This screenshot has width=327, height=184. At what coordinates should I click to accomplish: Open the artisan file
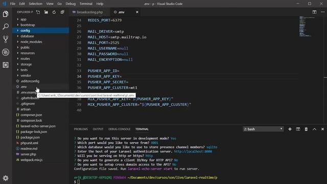point(41,109)
